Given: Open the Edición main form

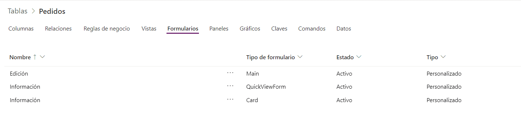Looking at the screenshot, I should pos(19,73).
